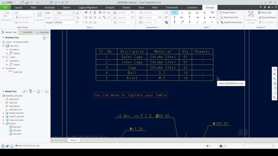278x156 pixels.
Task: Insert square root symbol
Action: click(197, 22)
